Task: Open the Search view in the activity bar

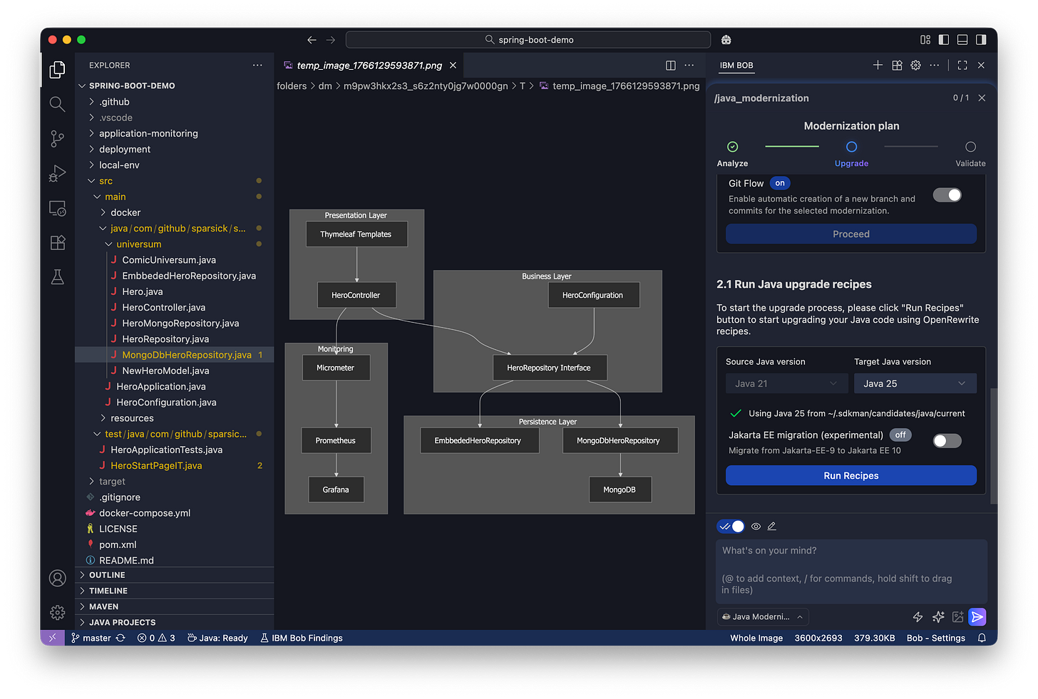Action: [58, 104]
